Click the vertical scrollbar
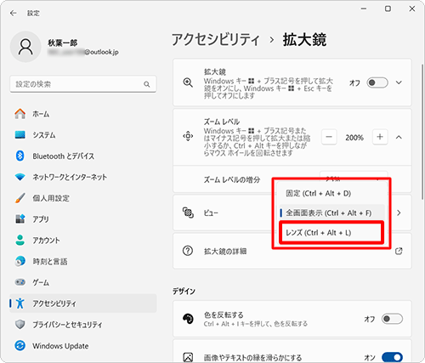The height and width of the screenshot is (363, 425). pyautogui.click(x=422, y=132)
